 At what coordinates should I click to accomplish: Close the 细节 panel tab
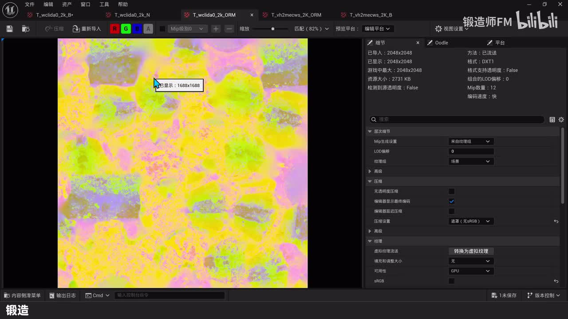coord(418,43)
